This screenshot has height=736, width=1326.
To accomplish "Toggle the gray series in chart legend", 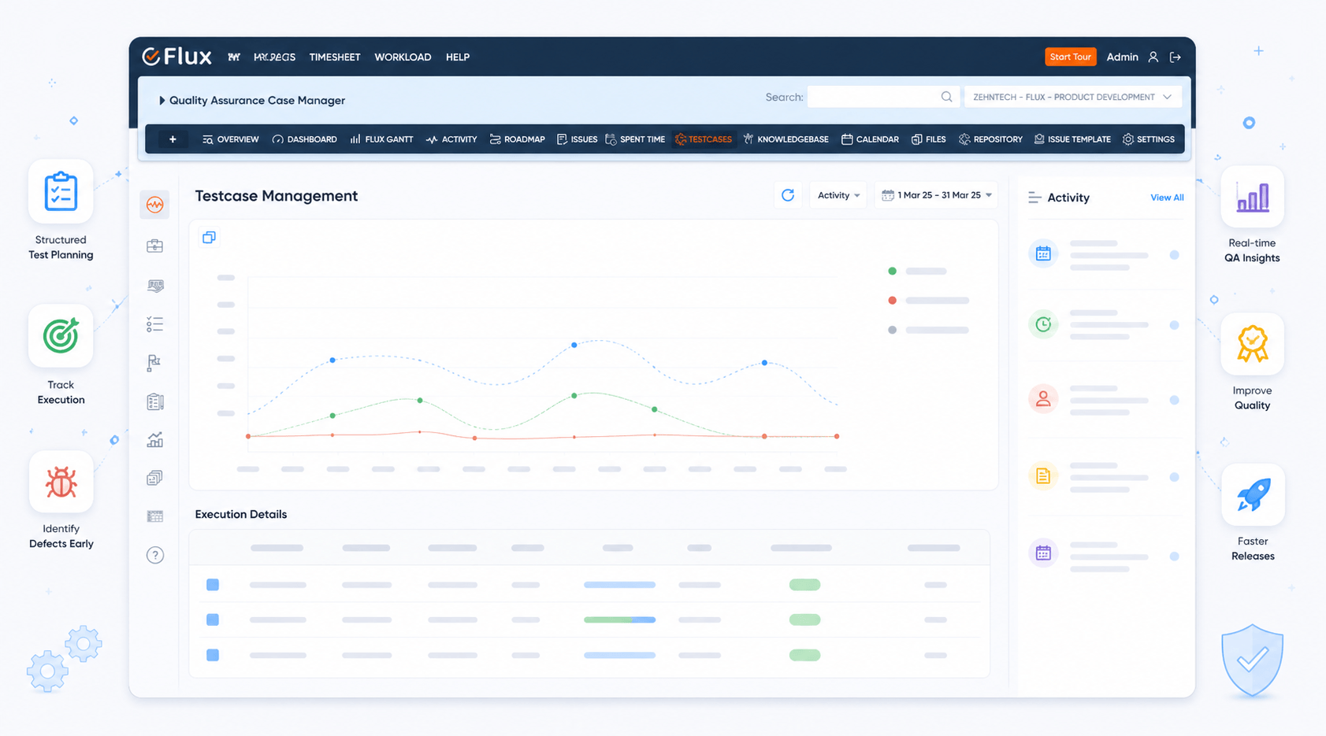I will [x=928, y=330].
